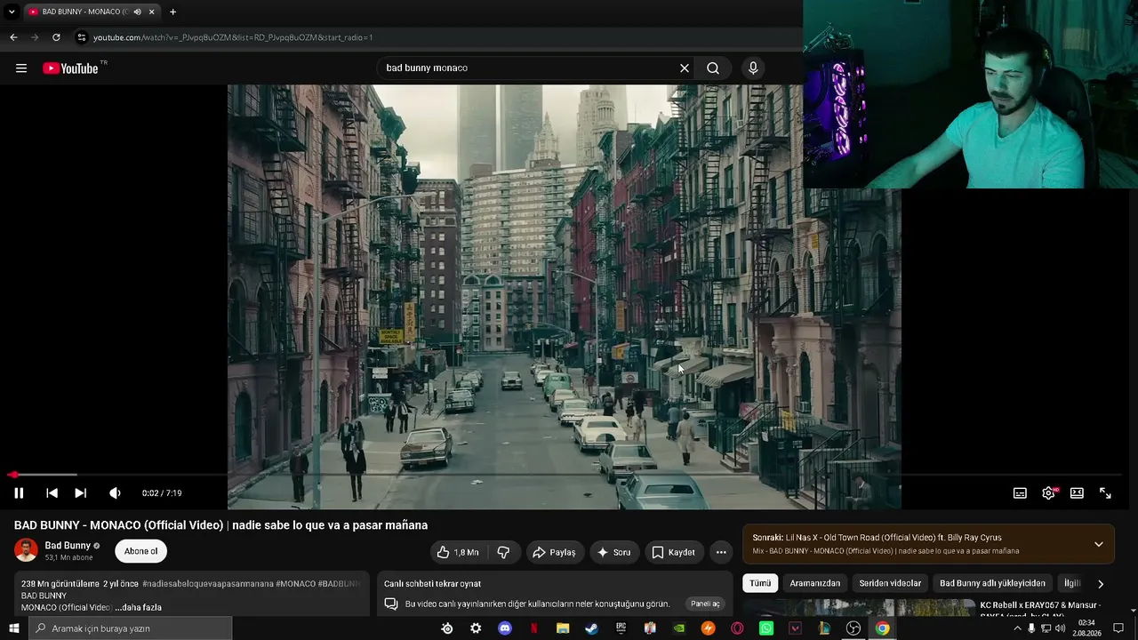View site information icon in address bar
The height and width of the screenshot is (640, 1138).
[82, 37]
